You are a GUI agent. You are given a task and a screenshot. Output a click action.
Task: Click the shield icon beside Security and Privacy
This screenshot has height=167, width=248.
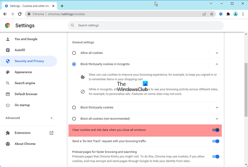pyautogui.click(x=7, y=61)
